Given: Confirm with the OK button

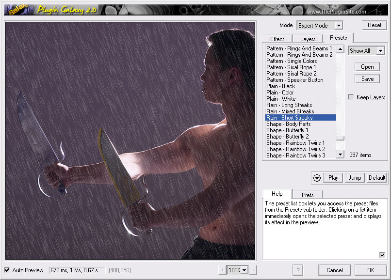Looking at the screenshot, I should click(x=371, y=270).
